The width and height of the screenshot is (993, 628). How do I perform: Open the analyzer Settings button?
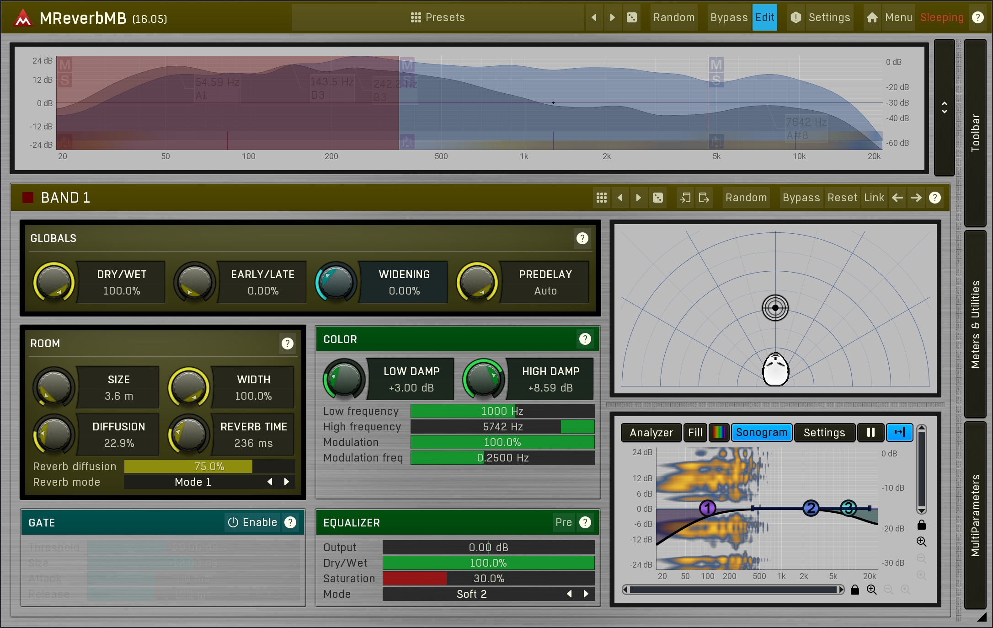coord(824,433)
